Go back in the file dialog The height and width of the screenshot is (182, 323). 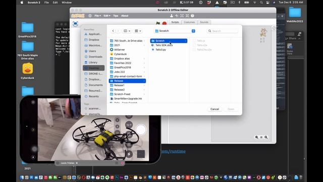(113, 31)
